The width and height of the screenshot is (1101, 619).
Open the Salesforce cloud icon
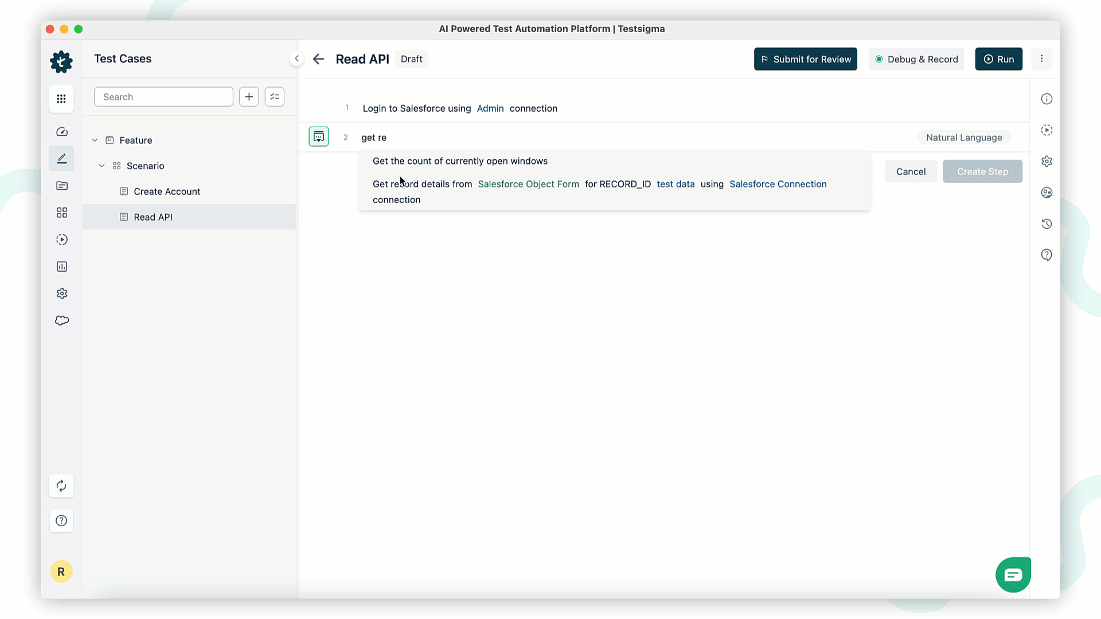pos(62,320)
